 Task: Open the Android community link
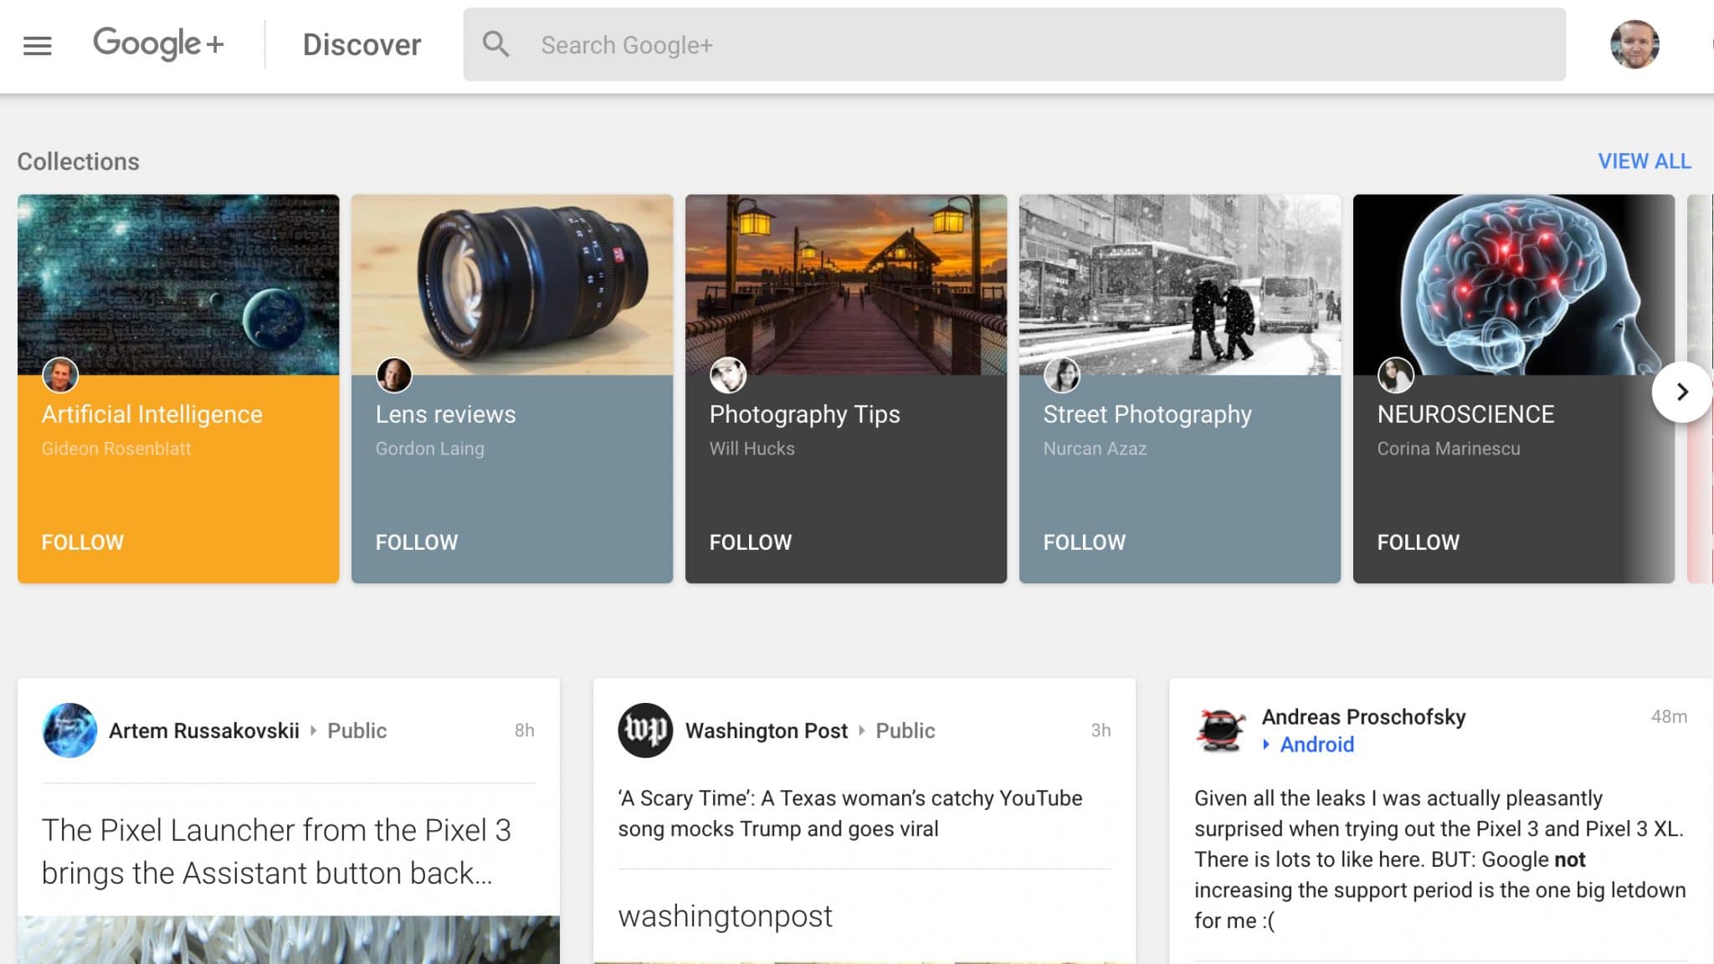coord(1316,745)
